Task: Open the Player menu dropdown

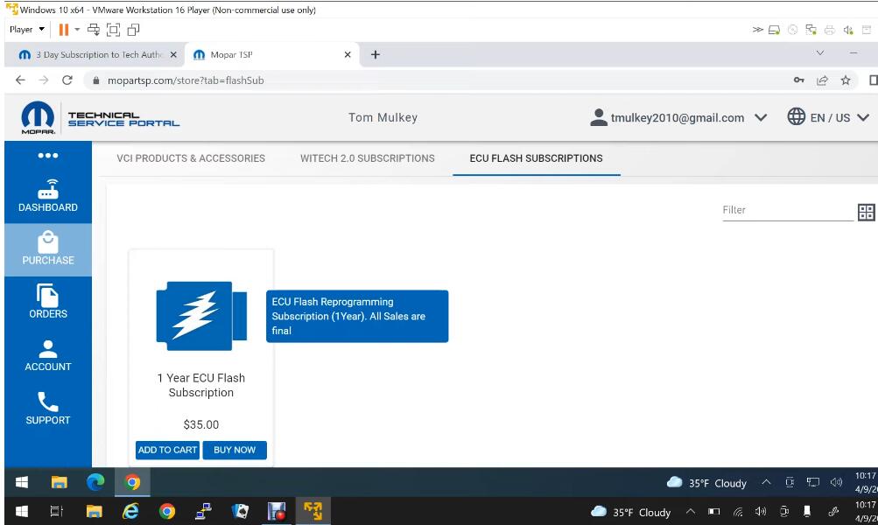Action: [27, 30]
